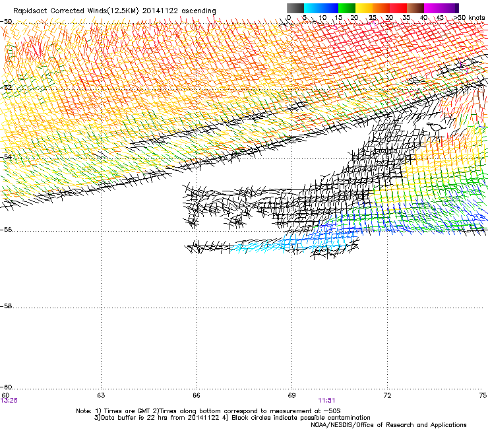
Task: Click the legend tick label '10'
Action: point(322,18)
